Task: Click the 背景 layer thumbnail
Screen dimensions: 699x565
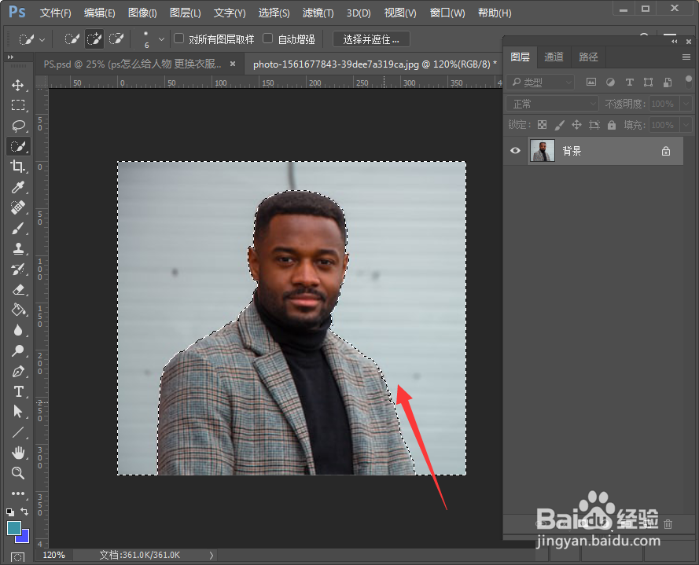Action: pos(542,151)
